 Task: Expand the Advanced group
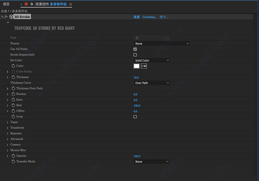(7, 139)
